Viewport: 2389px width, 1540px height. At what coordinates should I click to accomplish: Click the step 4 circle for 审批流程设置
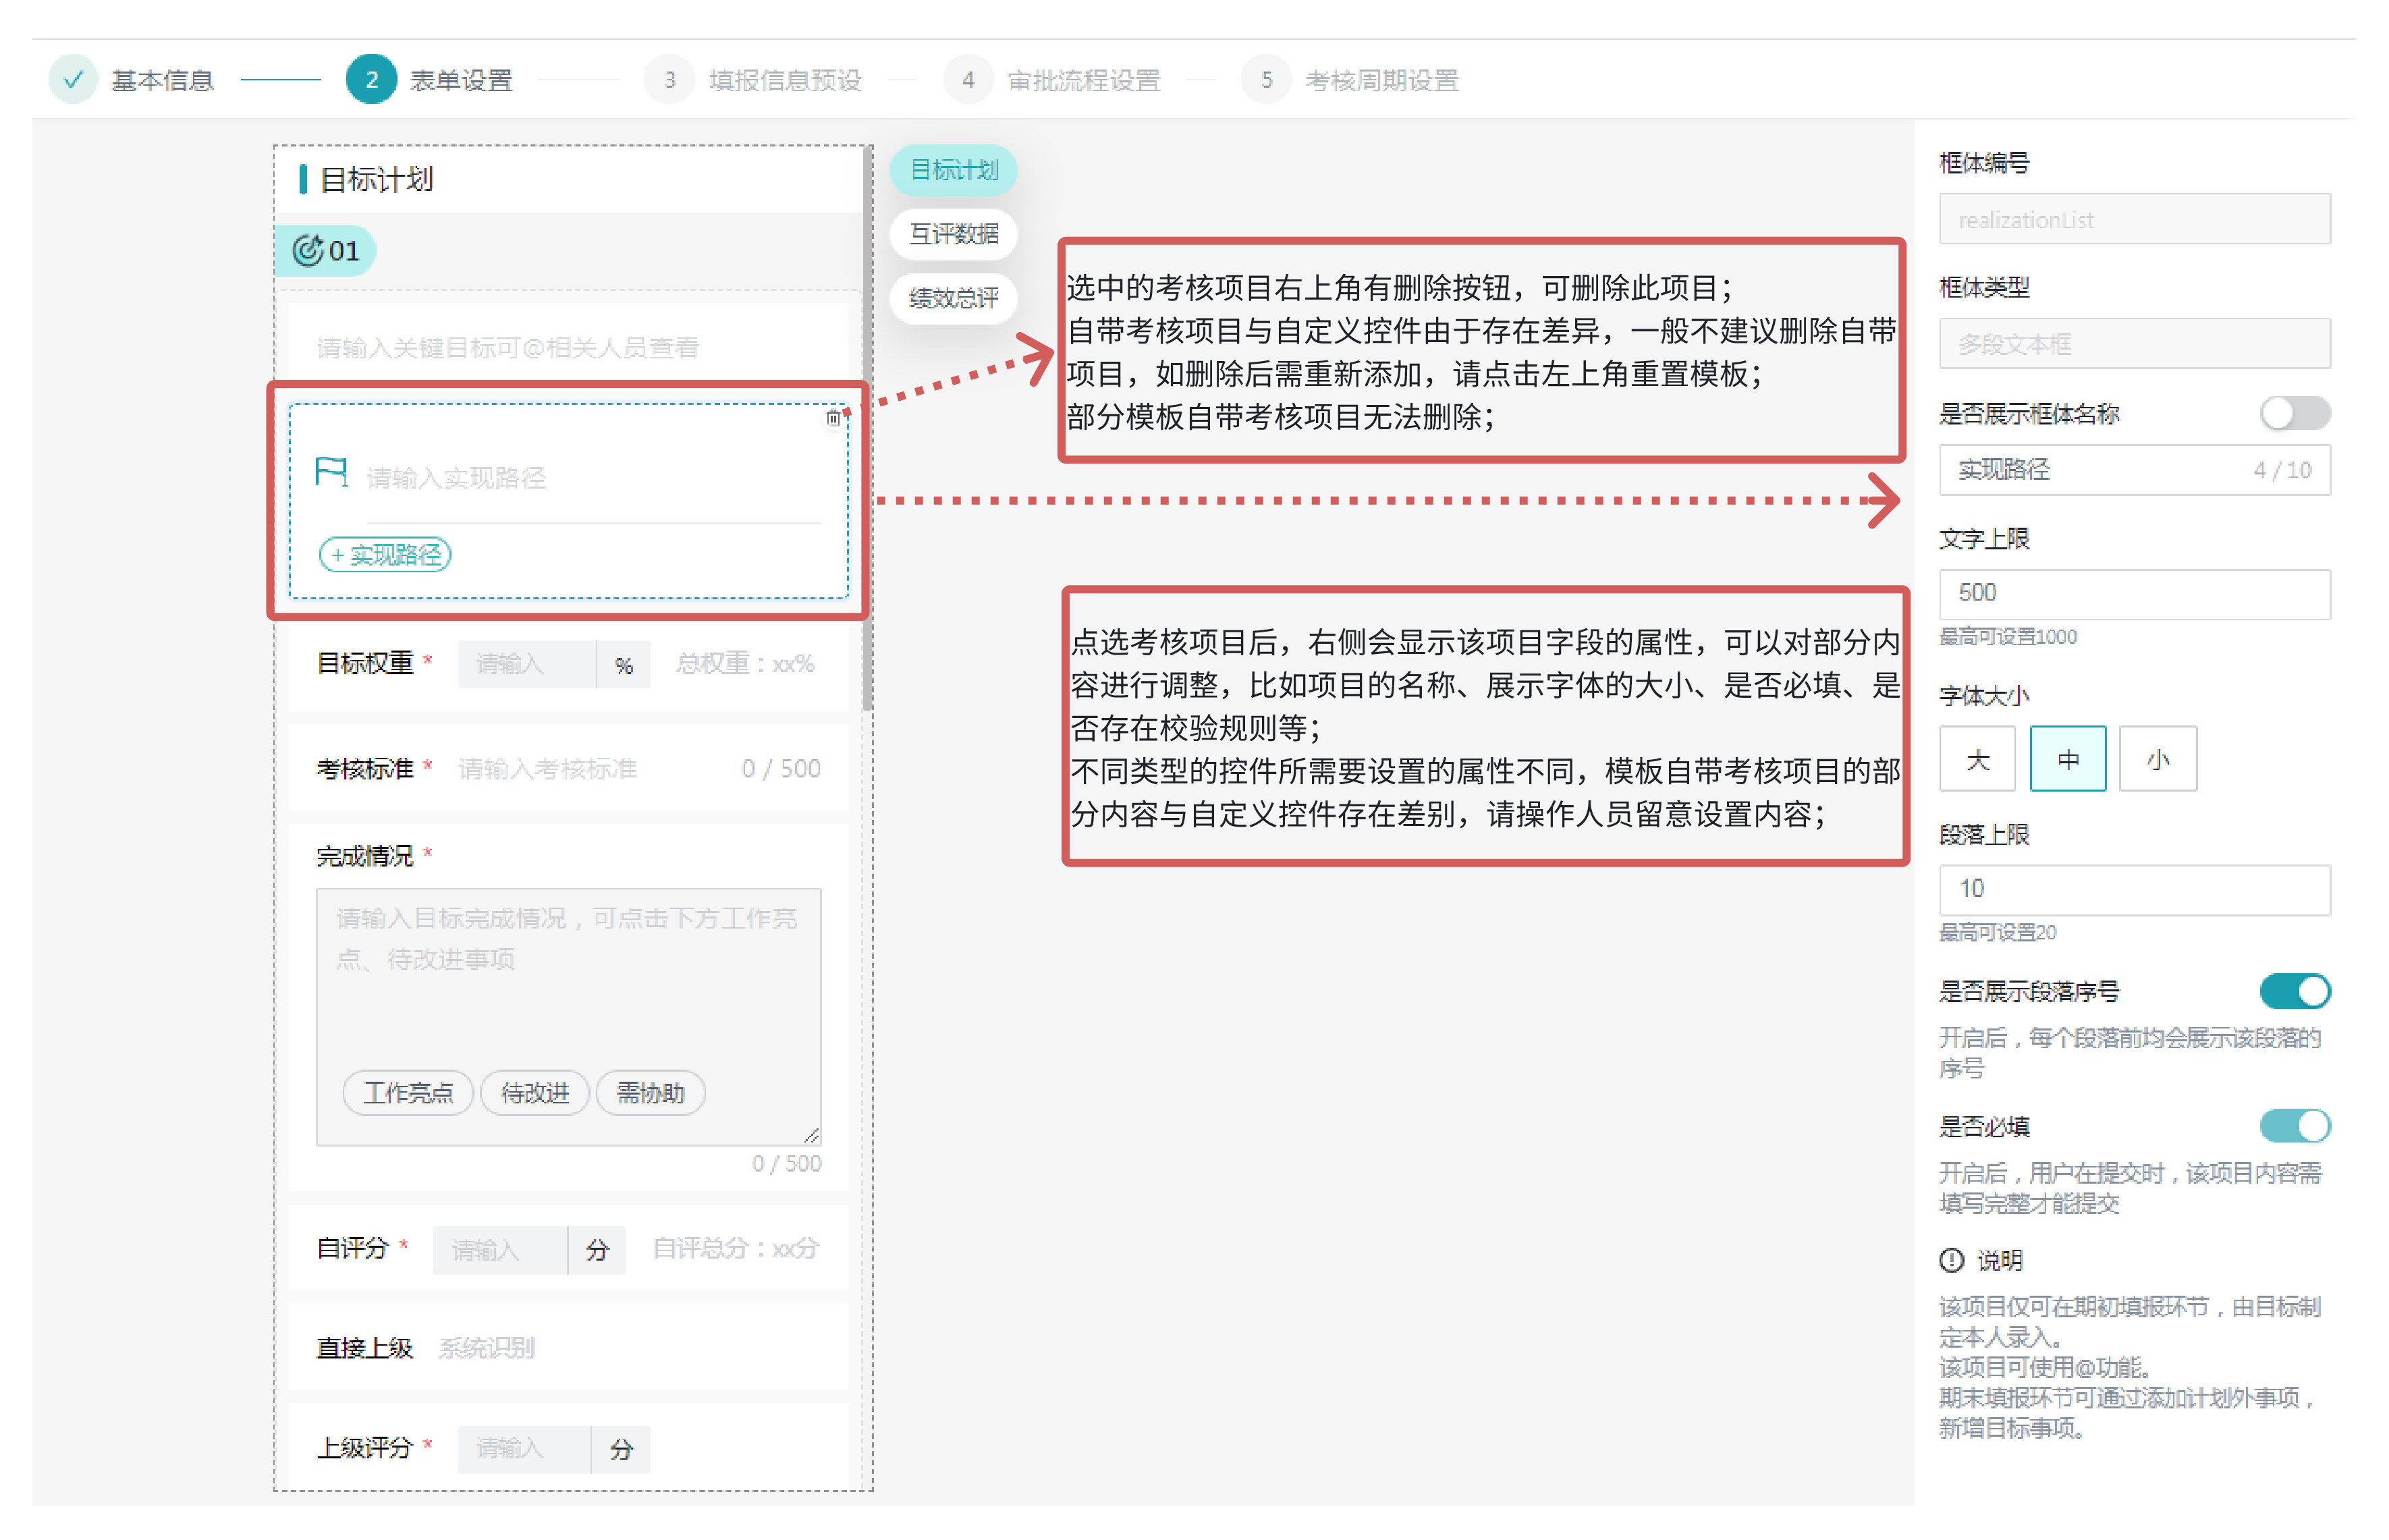click(x=967, y=80)
